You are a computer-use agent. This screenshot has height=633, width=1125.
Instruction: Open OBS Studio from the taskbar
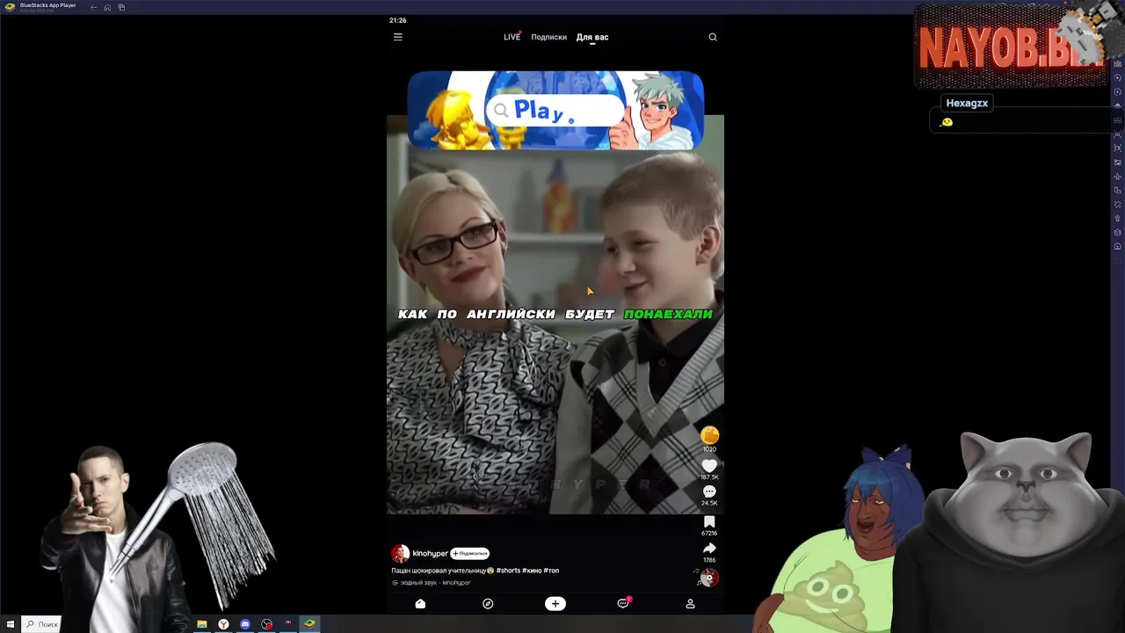coord(266,624)
